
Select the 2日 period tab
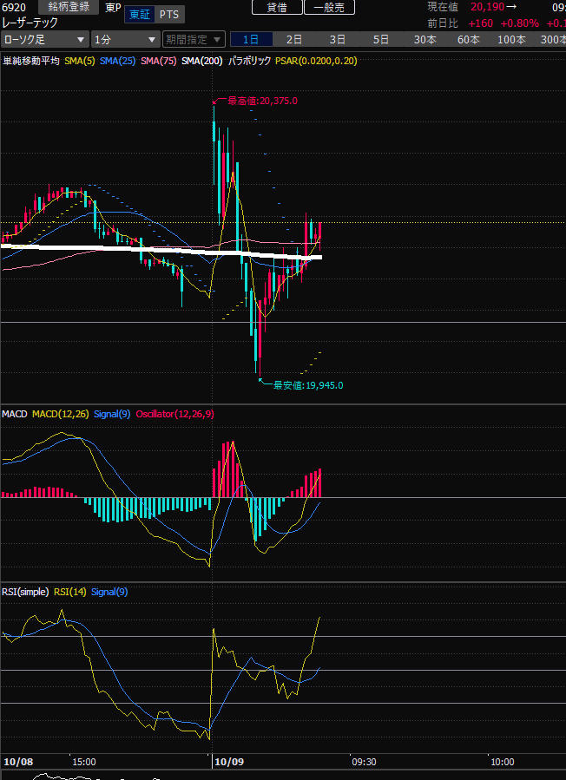[294, 40]
